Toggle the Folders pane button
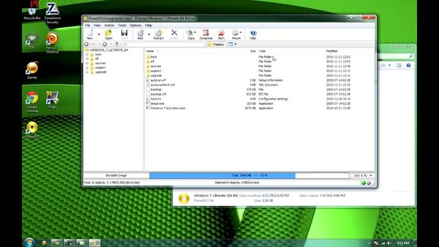Screen dimensions: 439x247 216,44
